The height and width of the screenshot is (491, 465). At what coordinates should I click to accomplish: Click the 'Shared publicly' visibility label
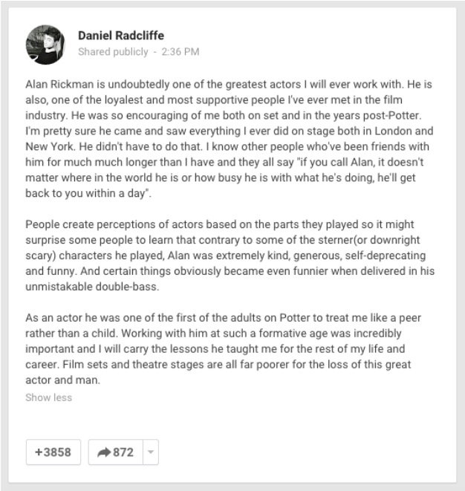coord(110,52)
